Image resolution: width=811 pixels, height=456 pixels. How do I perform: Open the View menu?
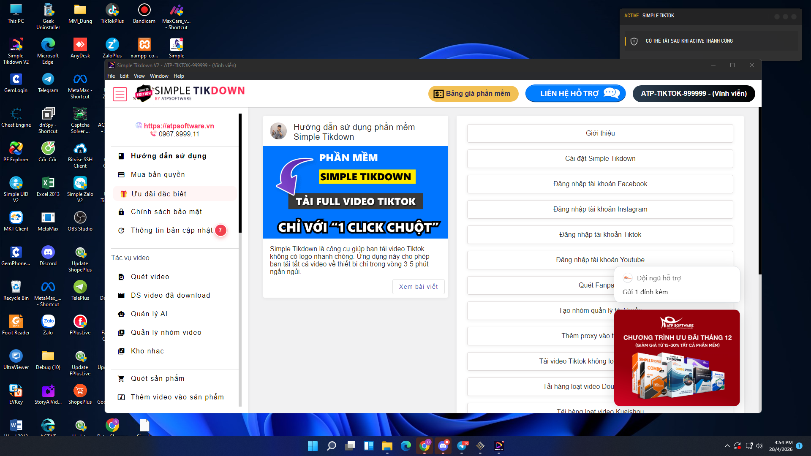click(139, 76)
